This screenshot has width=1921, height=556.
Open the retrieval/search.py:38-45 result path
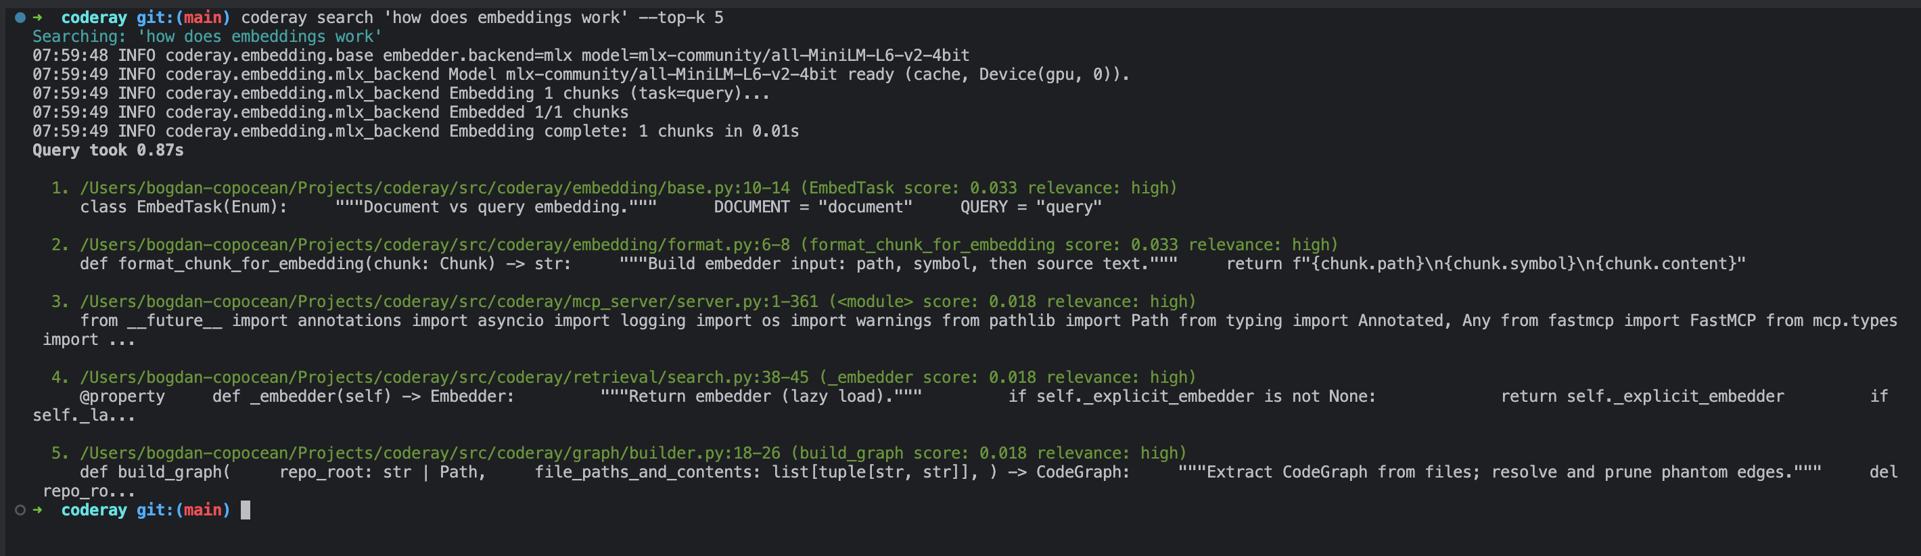(x=444, y=378)
